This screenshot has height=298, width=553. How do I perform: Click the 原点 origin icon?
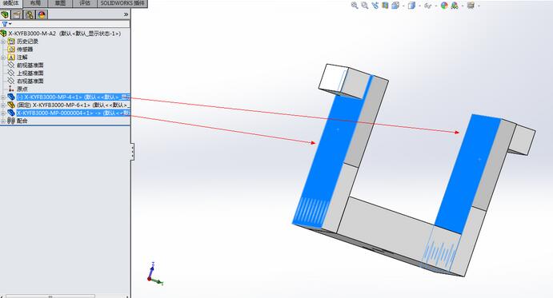coord(11,89)
